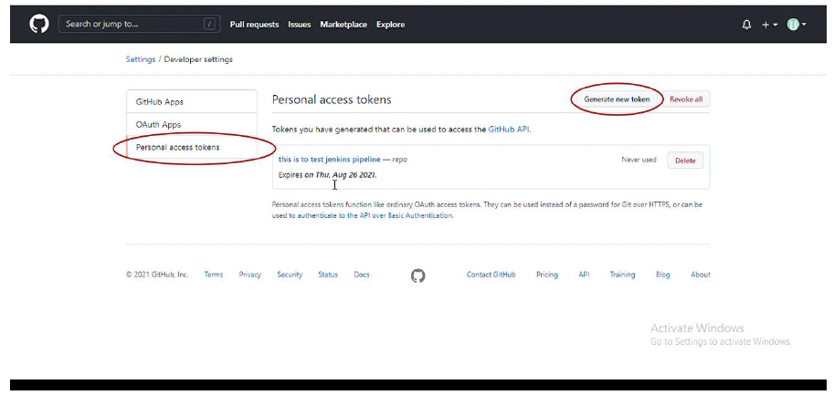The width and height of the screenshot is (834, 395).
Task: Delete the jenkins pipeline token
Action: (x=685, y=161)
